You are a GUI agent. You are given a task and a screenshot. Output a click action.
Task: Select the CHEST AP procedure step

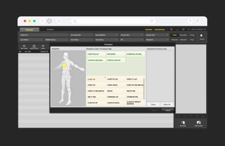coord(96,85)
